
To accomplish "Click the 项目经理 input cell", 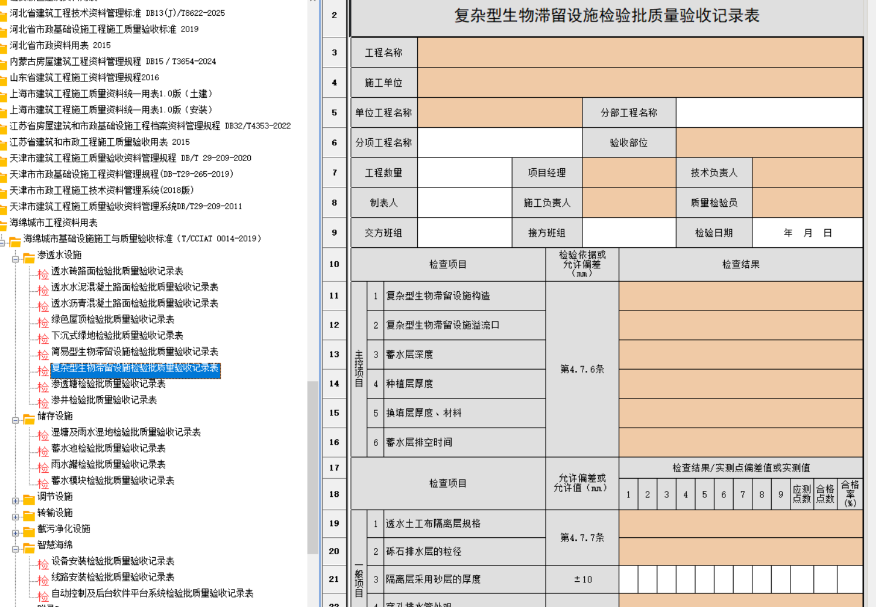I will click(x=629, y=173).
